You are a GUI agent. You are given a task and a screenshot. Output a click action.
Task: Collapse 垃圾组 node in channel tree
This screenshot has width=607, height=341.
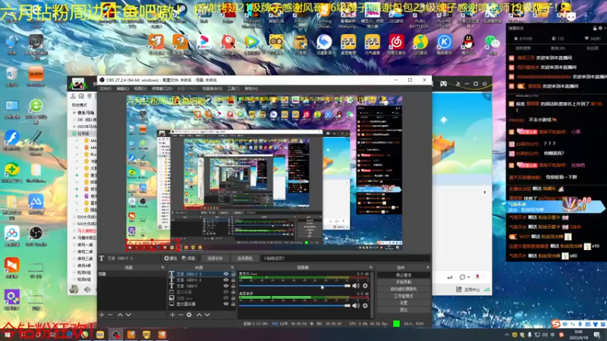pyautogui.click(x=74, y=133)
